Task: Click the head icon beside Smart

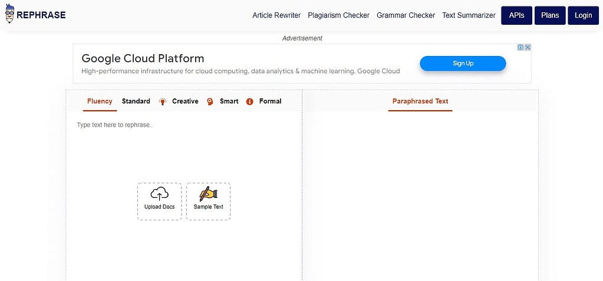Action: coord(210,101)
